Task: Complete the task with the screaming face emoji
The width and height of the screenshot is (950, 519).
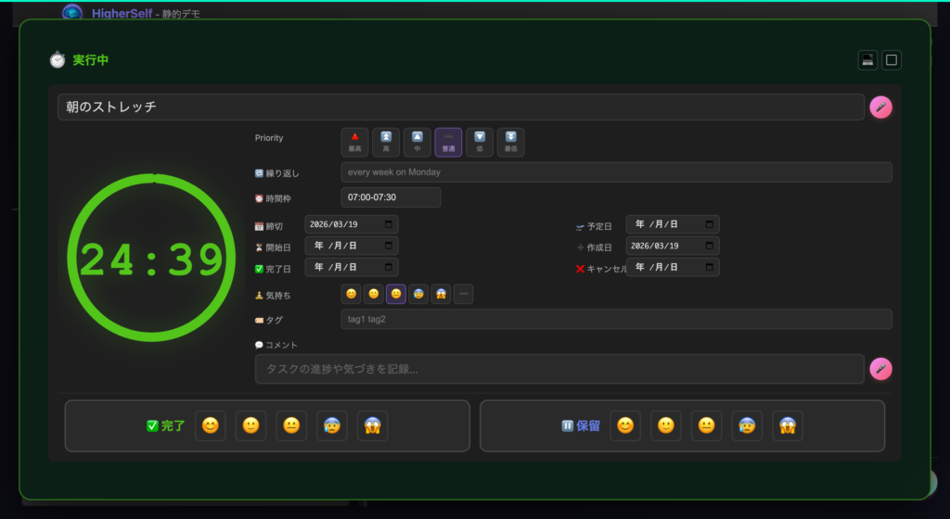Action: pyautogui.click(x=372, y=425)
